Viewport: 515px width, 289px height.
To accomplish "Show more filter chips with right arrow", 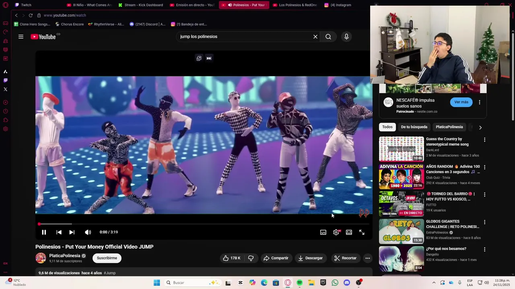I will click(480, 127).
